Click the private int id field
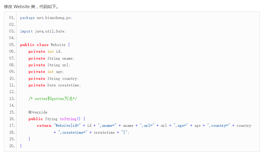The image size is (262, 153). coord(45,52)
